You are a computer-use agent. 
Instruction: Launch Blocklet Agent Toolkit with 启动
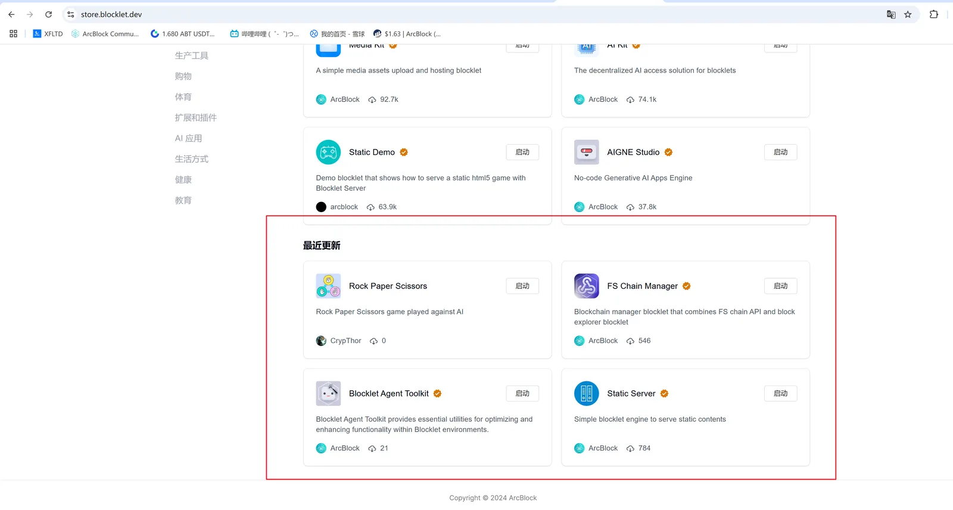coord(522,393)
